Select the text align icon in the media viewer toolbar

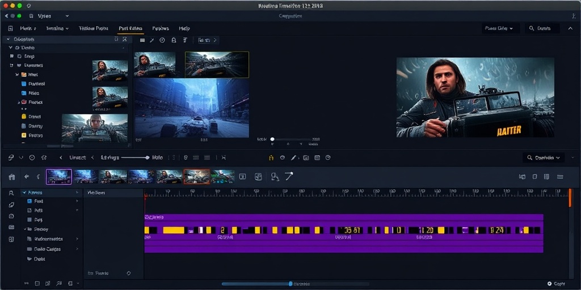point(186,40)
